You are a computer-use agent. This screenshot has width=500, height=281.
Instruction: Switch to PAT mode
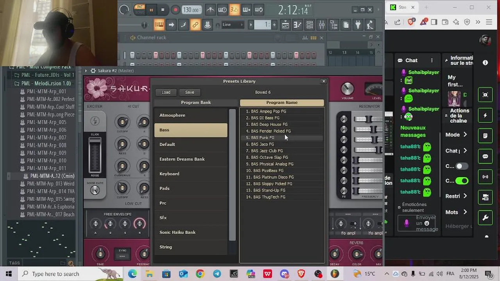pos(139,7)
